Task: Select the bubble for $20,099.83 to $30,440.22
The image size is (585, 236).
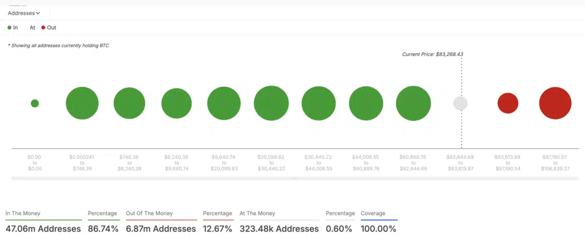Action: 271,103
